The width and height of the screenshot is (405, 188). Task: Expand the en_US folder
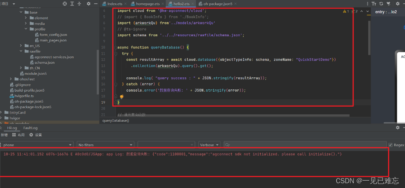(21, 45)
